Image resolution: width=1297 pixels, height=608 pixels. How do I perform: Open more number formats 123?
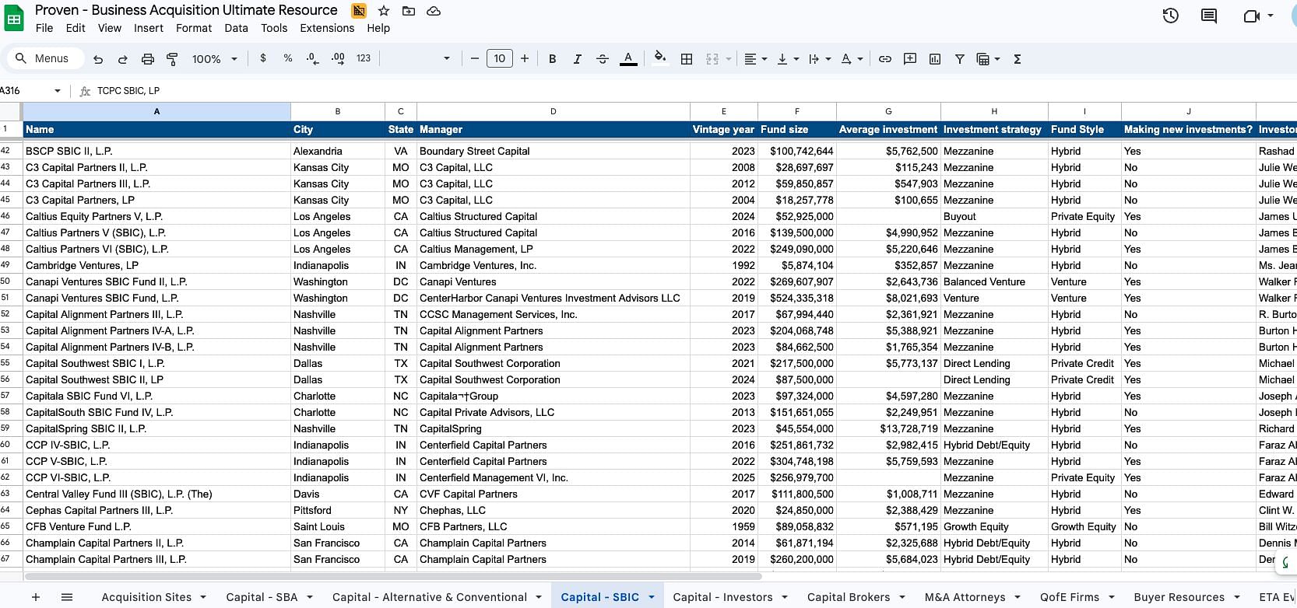click(x=364, y=58)
